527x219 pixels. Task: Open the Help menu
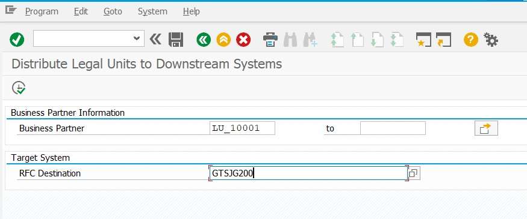192,11
